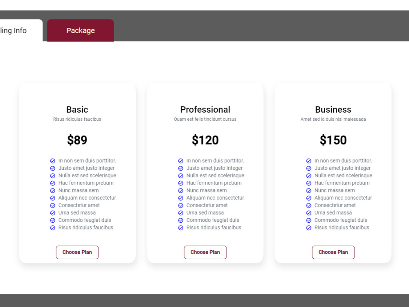409x307 pixels.
Task: Click the checkmark icon next to "Consectetur amet" in Basic
Action: (x=53, y=205)
